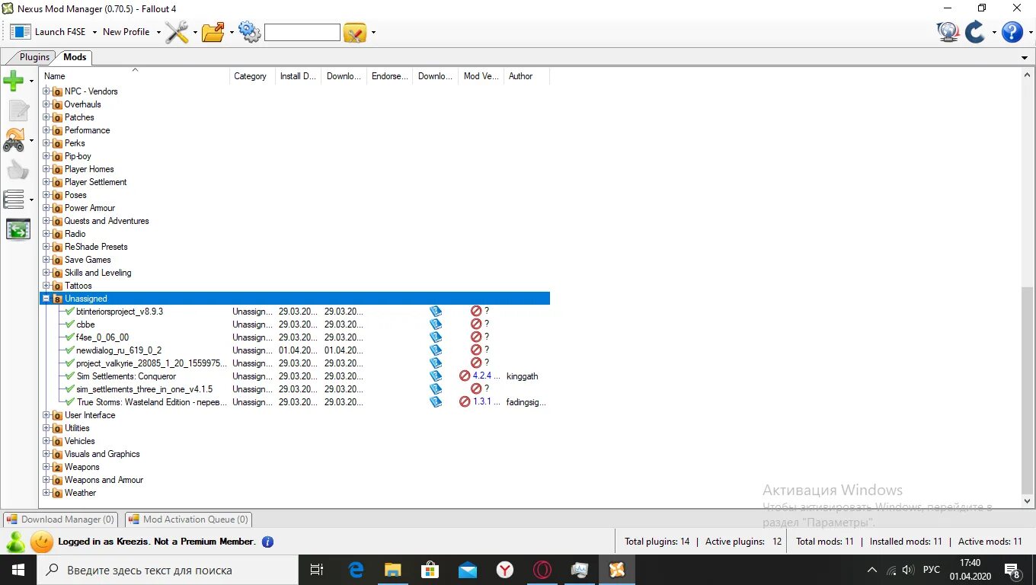
Task: Sort by the Name column header
Action: coord(135,76)
